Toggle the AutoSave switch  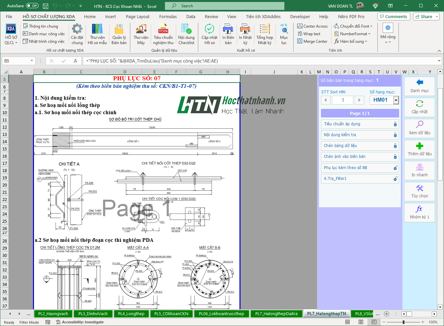tap(32, 6)
